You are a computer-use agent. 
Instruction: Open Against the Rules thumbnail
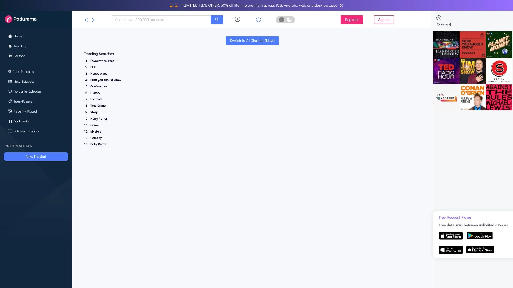pyautogui.click(x=499, y=97)
